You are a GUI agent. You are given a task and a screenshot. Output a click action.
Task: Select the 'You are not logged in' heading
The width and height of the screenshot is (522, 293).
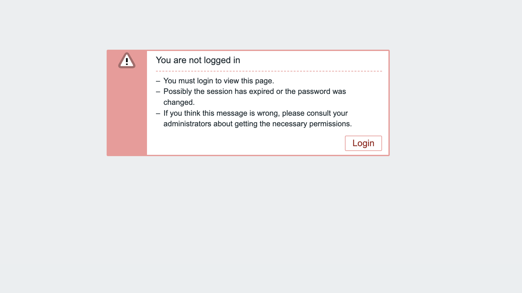(198, 60)
